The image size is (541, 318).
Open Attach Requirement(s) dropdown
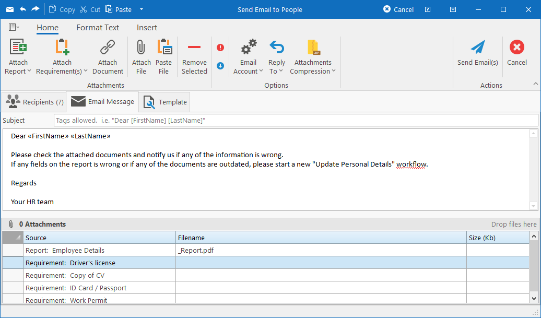click(62, 56)
